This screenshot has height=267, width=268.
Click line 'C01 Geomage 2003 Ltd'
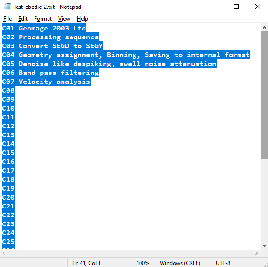coord(44,28)
